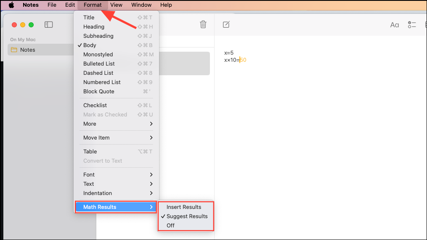Apply the Monostyled format
Screen dimensions: 427x240
coord(116,54)
